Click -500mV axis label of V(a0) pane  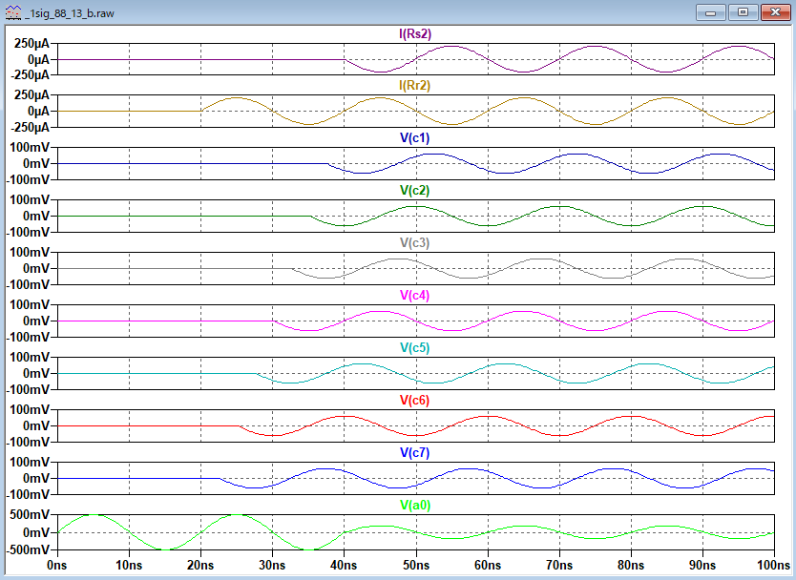pos(29,550)
